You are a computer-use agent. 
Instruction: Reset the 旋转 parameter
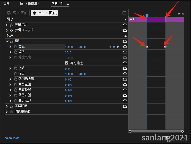pos(125,68)
